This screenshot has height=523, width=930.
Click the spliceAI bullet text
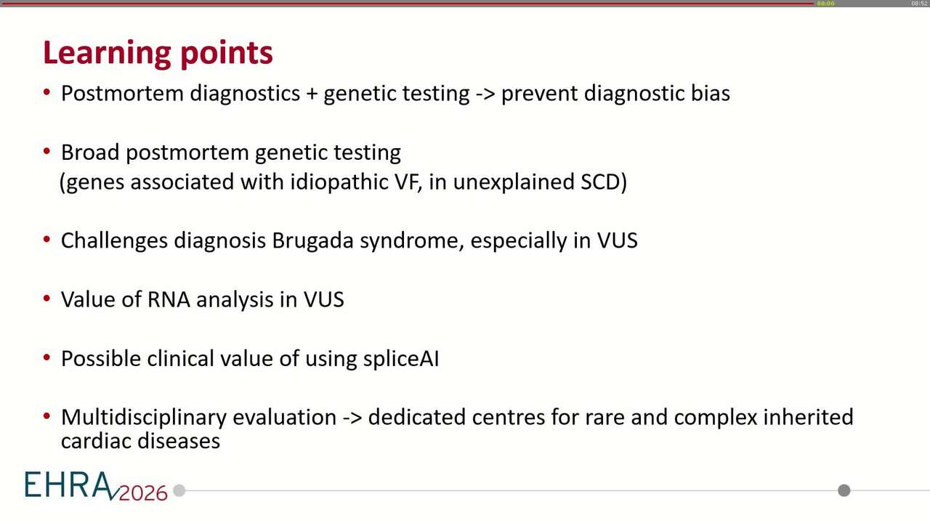pyautogui.click(x=250, y=359)
